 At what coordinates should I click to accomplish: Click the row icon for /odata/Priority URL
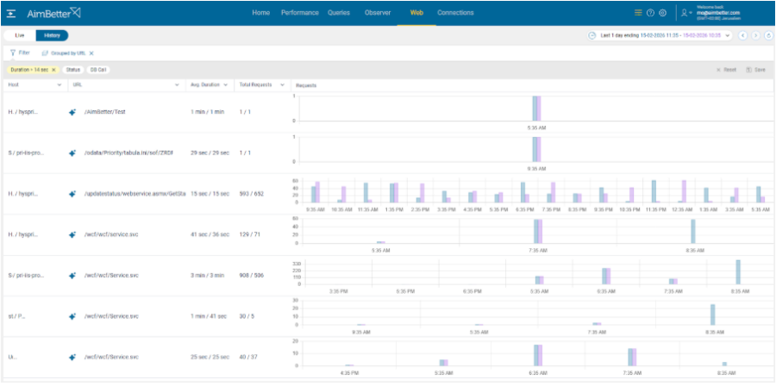73,153
